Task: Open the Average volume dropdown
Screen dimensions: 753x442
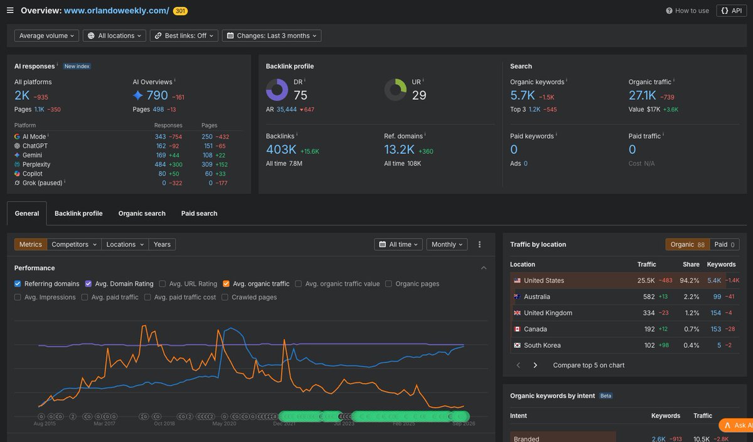Action: pyautogui.click(x=46, y=36)
